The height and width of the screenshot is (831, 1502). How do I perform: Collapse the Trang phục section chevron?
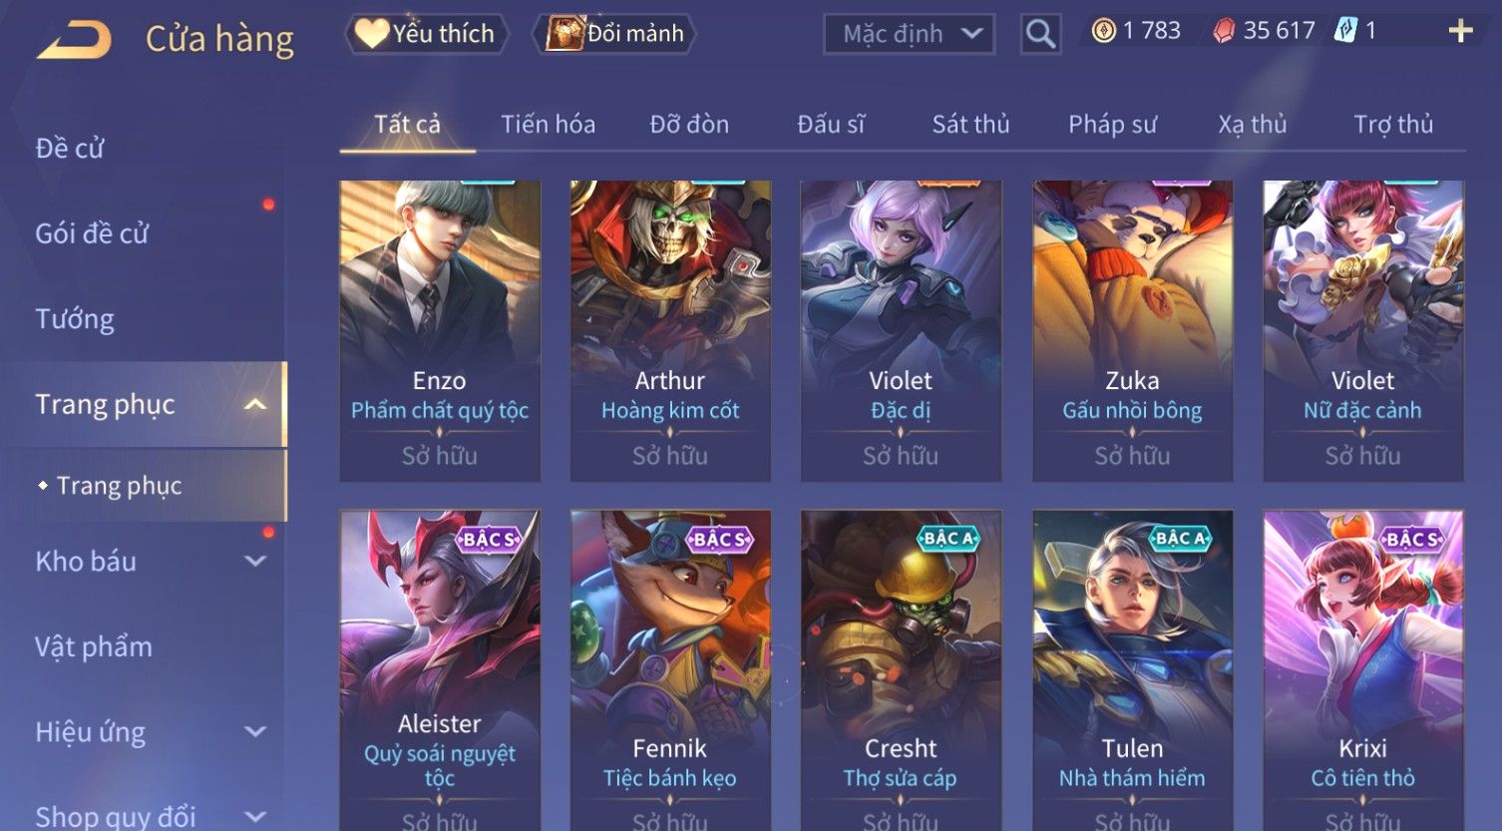pyautogui.click(x=255, y=404)
